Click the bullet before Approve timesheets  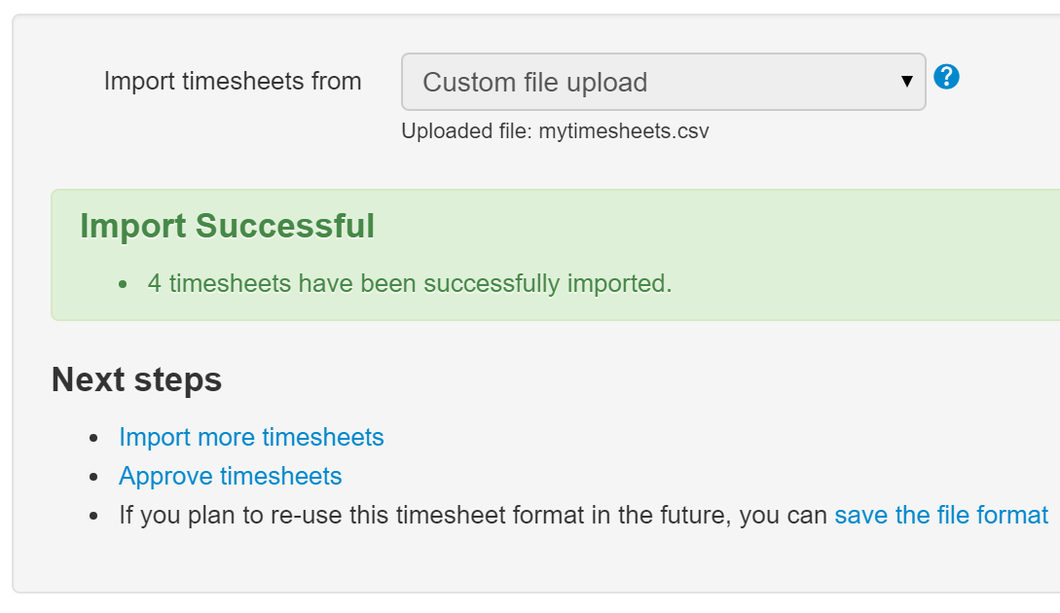[x=94, y=477]
